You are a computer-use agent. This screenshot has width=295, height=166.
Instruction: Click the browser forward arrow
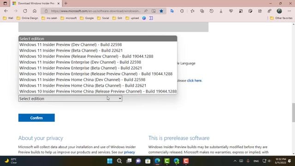tap(16, 11)
